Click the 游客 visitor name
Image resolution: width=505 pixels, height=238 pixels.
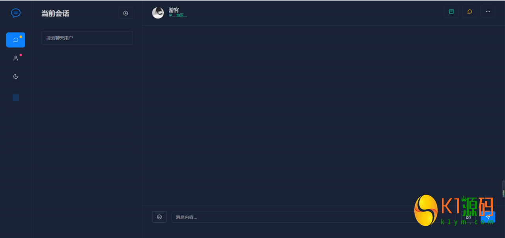174,10
